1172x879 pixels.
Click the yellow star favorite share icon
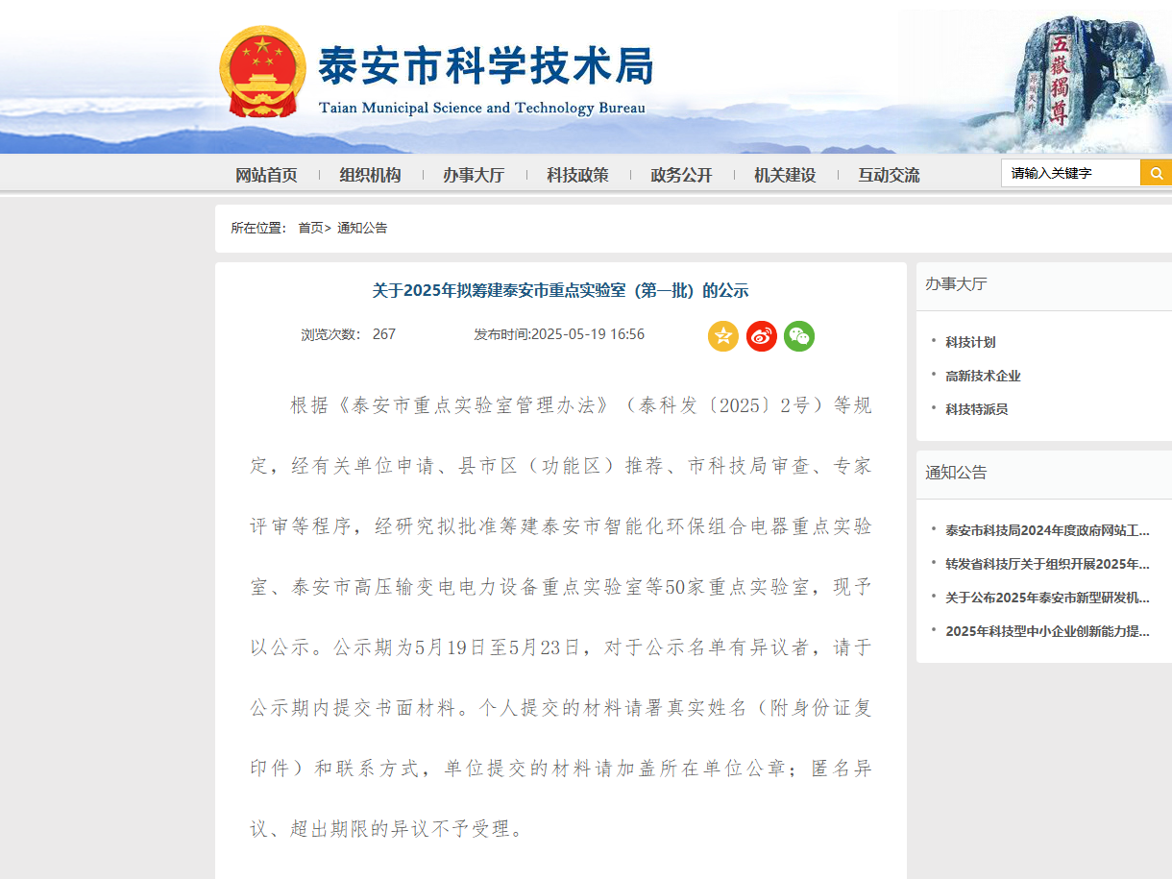722,335
